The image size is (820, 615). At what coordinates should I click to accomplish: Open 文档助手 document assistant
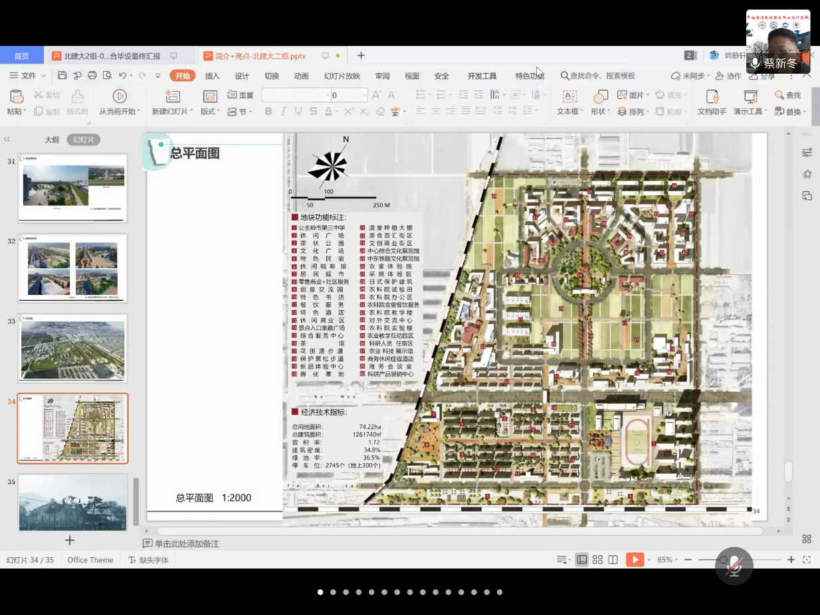click(x=712, y=96)
